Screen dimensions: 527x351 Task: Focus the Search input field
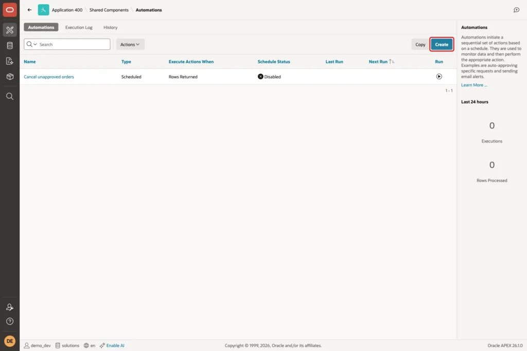click(x=74, y=44)
